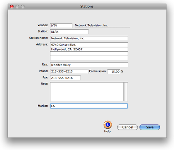Click the empty fourth address line

pos(89,58)
